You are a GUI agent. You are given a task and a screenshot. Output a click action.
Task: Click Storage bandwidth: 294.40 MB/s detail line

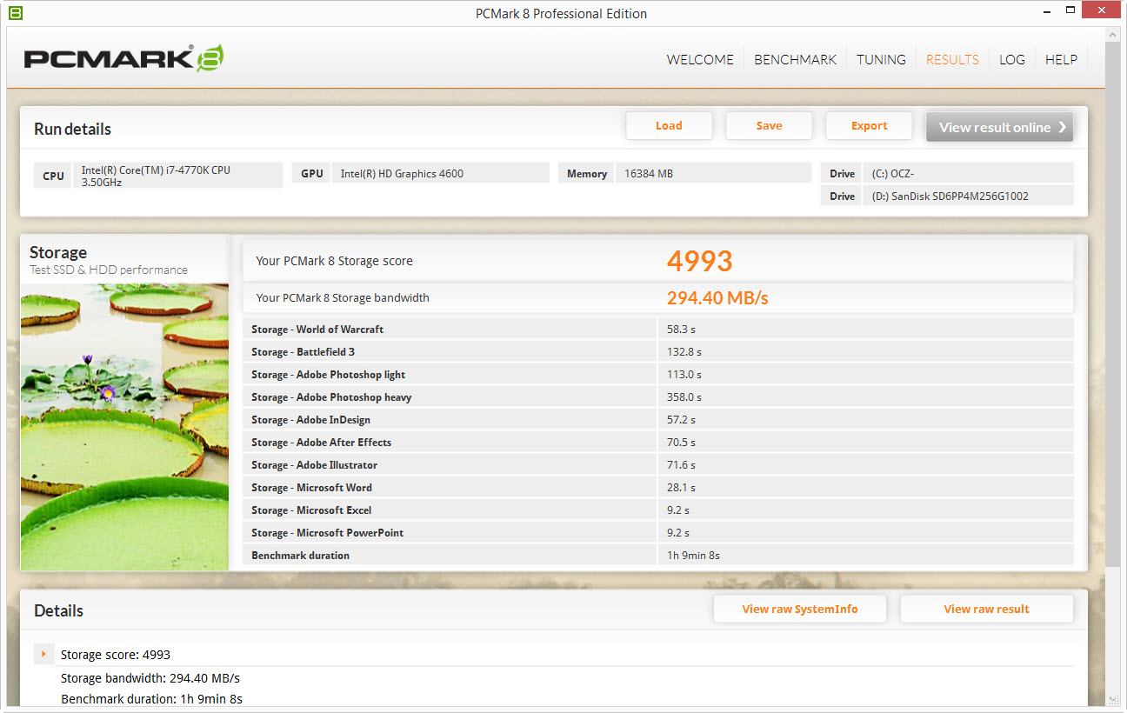click(x=150, y=678)
